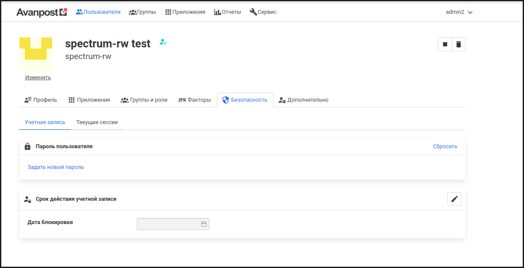Image resolution: width=524 pixels, height=268 pixels.
Task: Click Задать новый пароль link
Action: [x=56, y=167]
